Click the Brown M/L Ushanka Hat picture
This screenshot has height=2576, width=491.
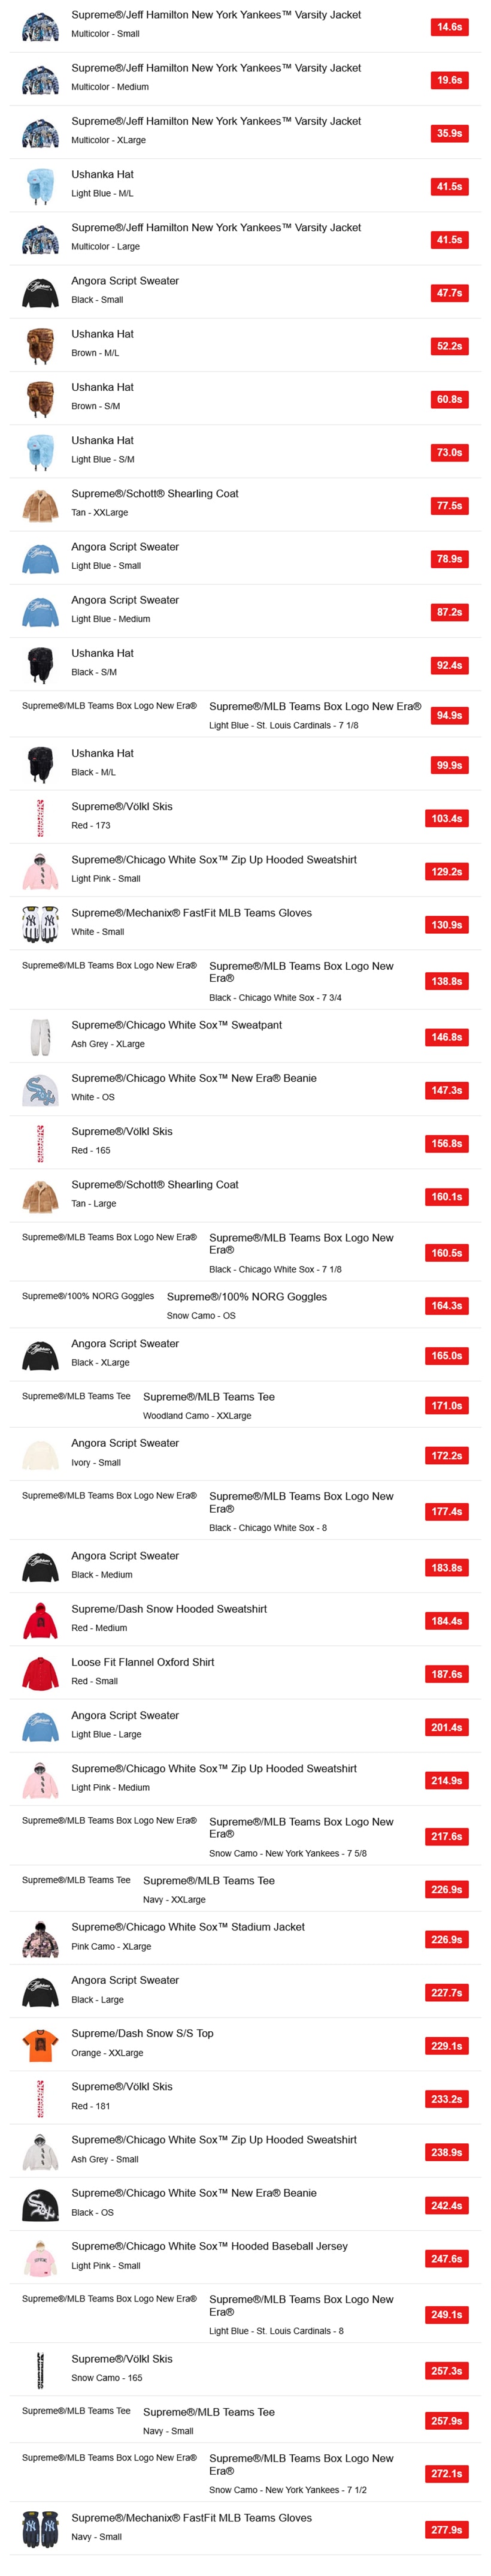point(40,346)
